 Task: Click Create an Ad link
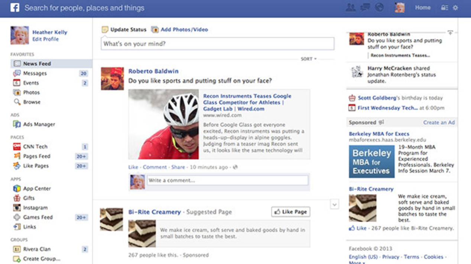coord(439,122)
